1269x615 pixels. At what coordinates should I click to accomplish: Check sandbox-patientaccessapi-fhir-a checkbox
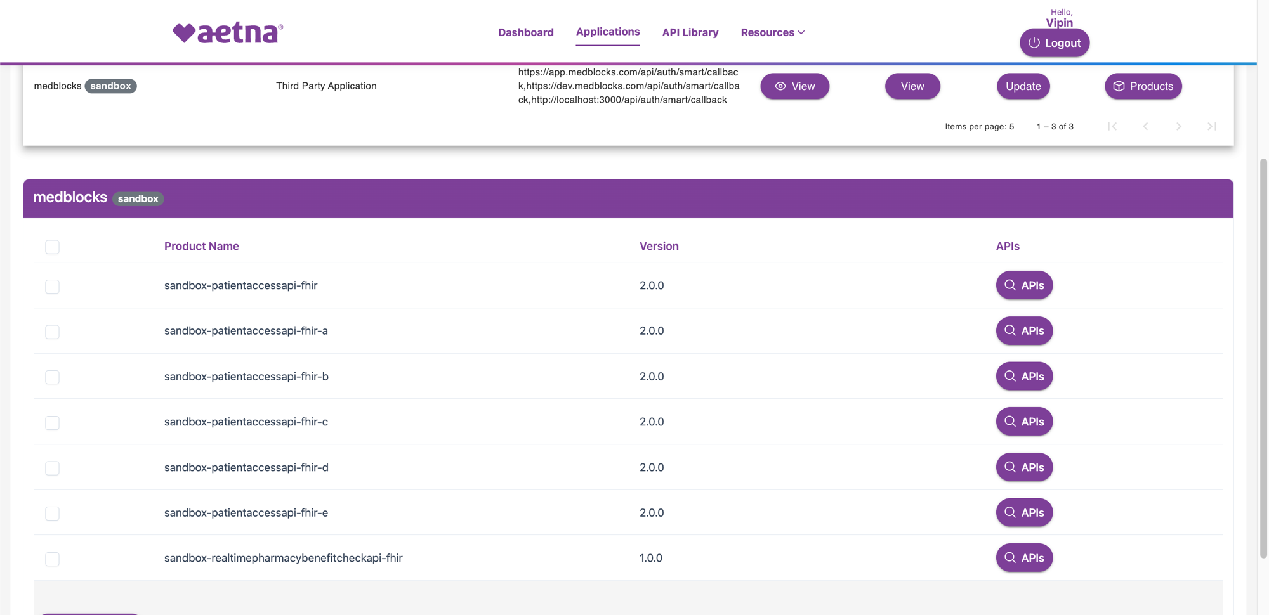pos(52,332)
